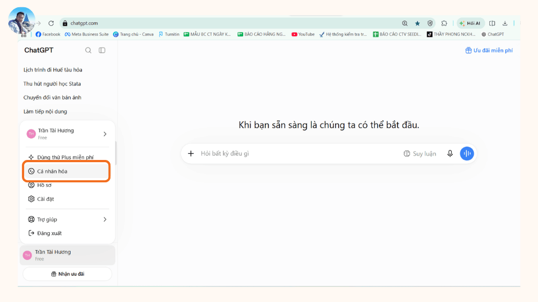The width and height of the screenshot is (538, 302).
Task: Open the ChatGPT bookmark in the bookmarks bar
Action: pyautogui.click(x=493, y=34)
